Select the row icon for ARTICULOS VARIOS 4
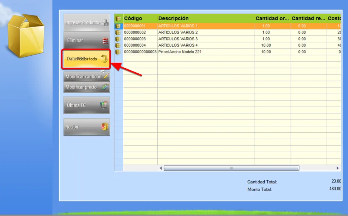Screen dimensions: 348x216 coord(118,45)
